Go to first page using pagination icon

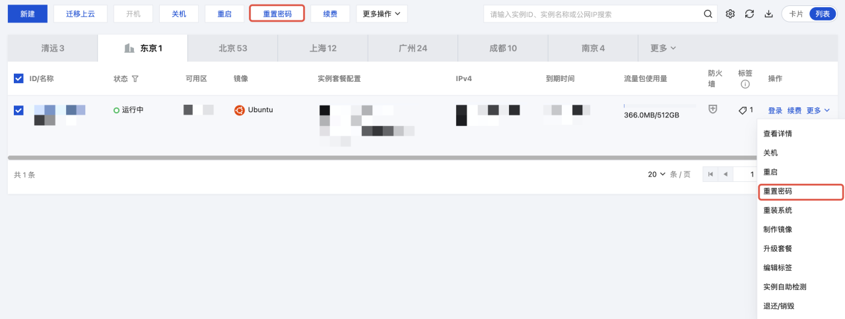coord(710,175)
